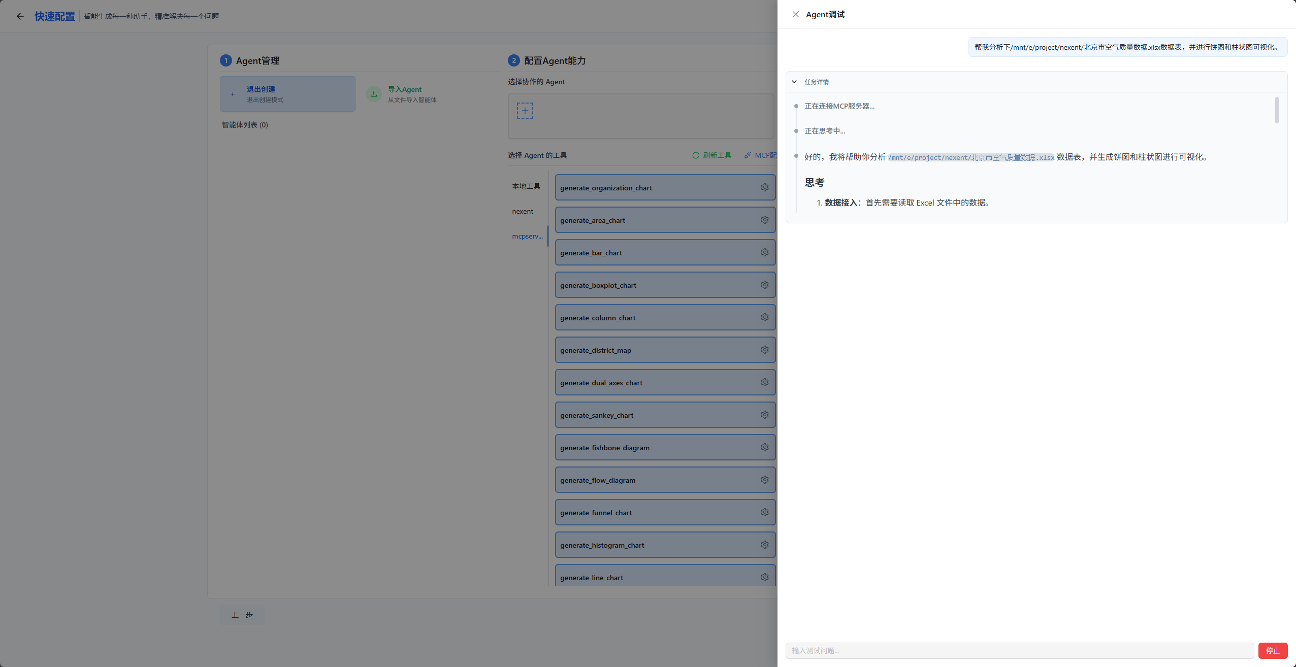
Task: Focus the 输入测试问题 input field
Action: tap(1019, 650)
